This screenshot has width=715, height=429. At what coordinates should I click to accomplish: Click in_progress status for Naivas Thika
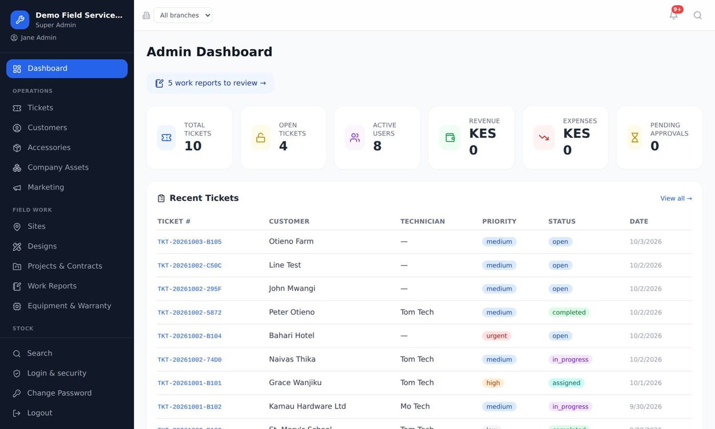click(x=570, y=360)
